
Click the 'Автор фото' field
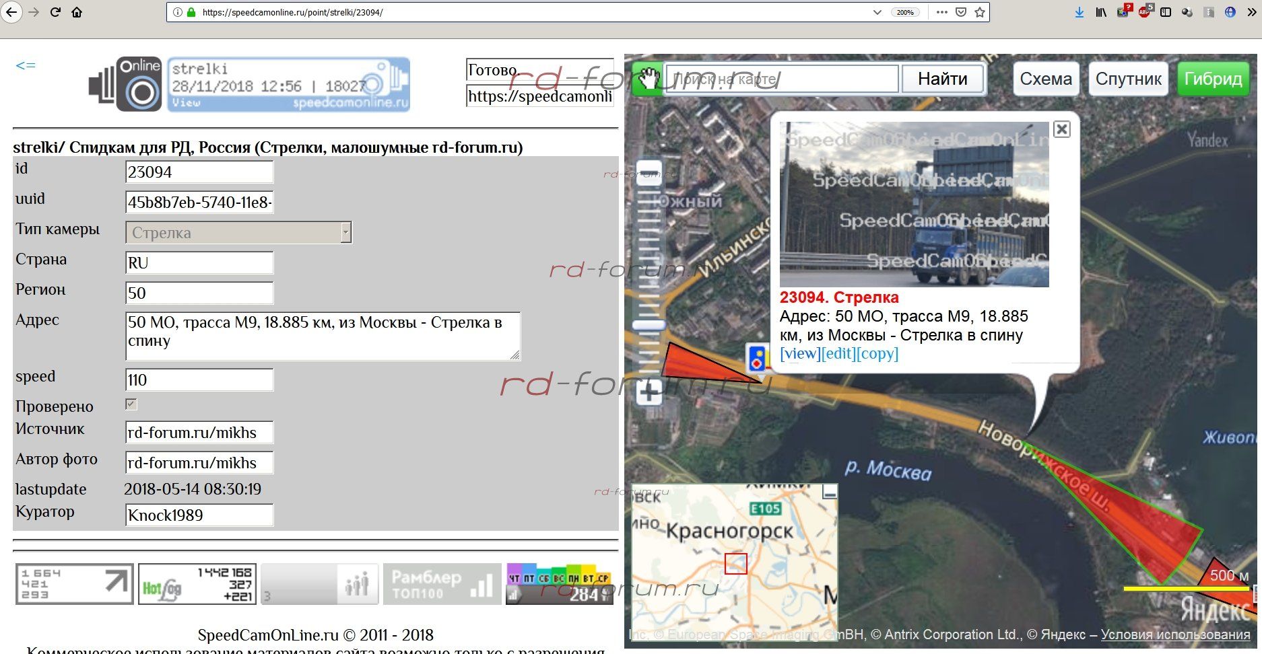coord(199,463)
